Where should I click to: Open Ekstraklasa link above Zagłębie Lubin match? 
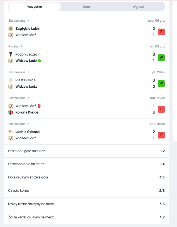click(17, 21)
